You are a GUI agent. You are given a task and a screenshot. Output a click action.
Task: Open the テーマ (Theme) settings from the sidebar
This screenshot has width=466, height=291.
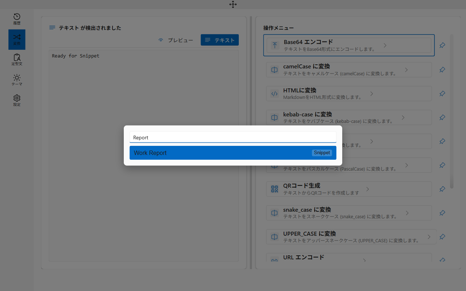pos(16,80)
